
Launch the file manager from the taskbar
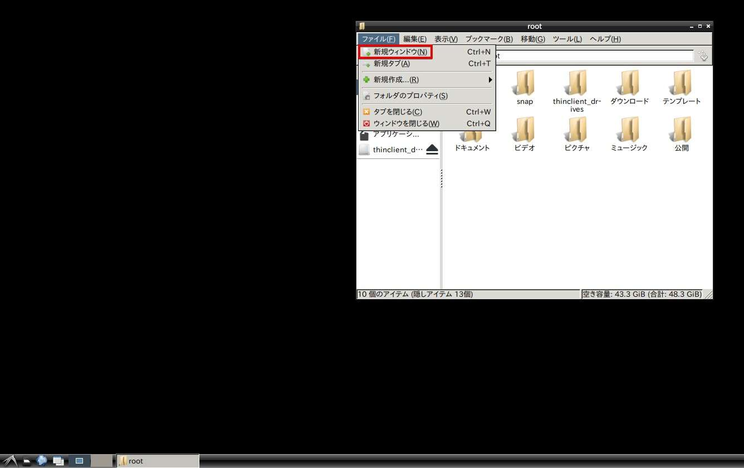pyautogui.click(x=27, y=461)
